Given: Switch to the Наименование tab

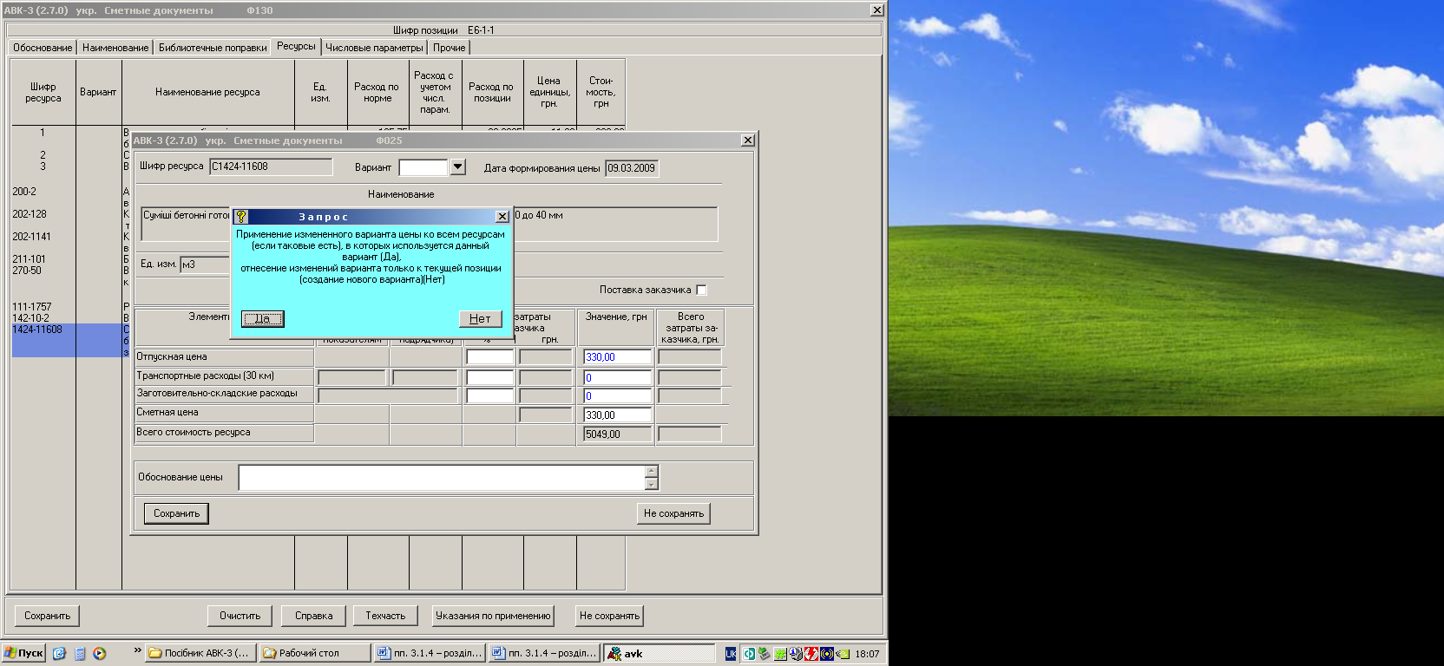Looking at the screenshot, I should tap(115, 48).
